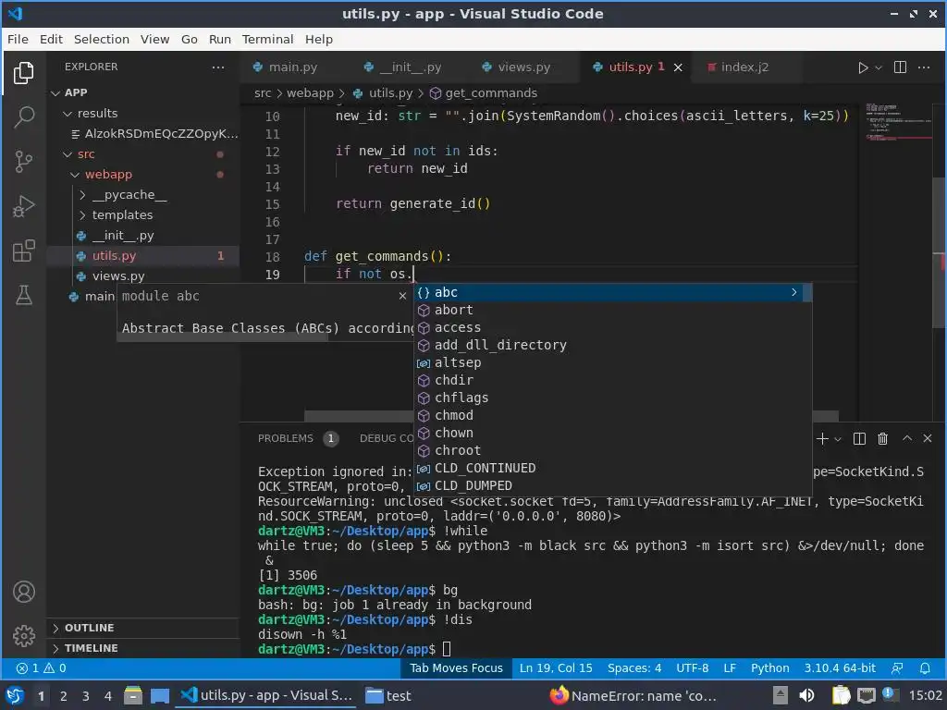Collapse the webapp folder
The width and height of the screenshot is (947, 710).
(75, 175)
